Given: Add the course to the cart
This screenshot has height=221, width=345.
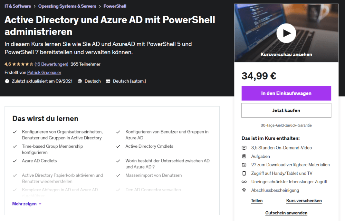Looking at the screenshot, I should coord(286,93).
